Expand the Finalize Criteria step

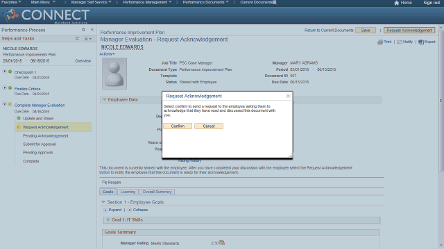click(x=5, y=88)
